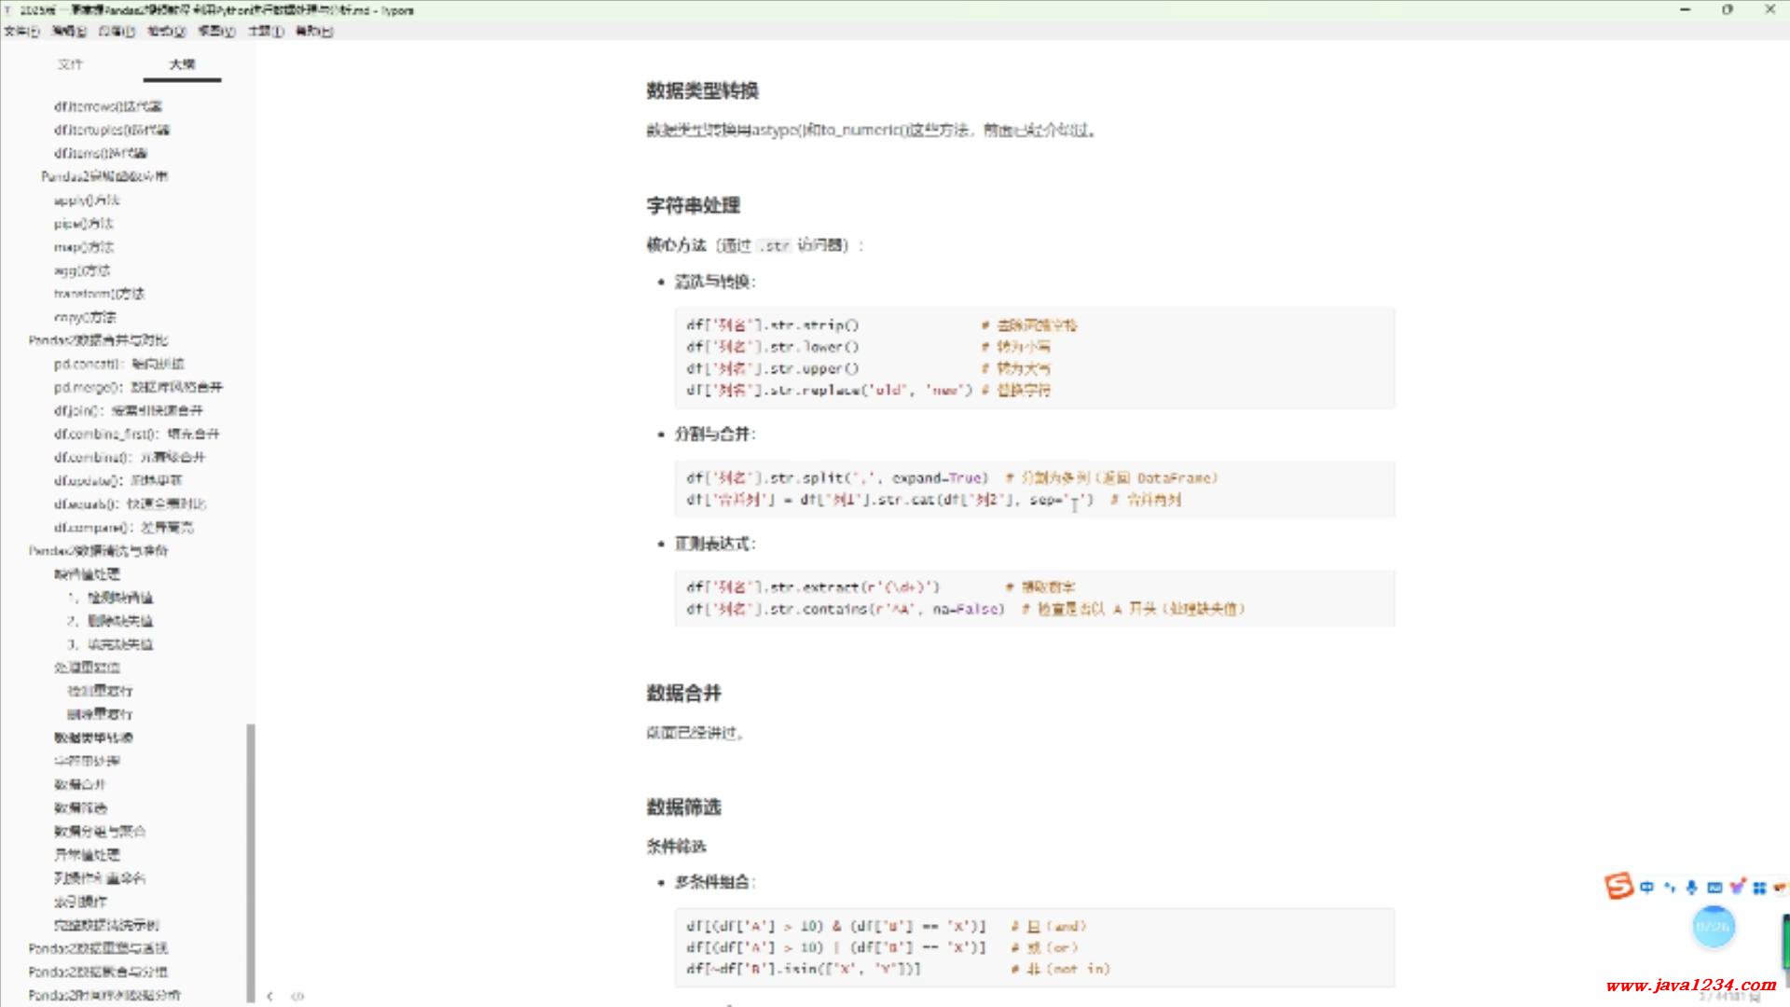Toggle punctuation mode on Sogou toolbar
1790x1007 pixels.
coord(1670,888)
